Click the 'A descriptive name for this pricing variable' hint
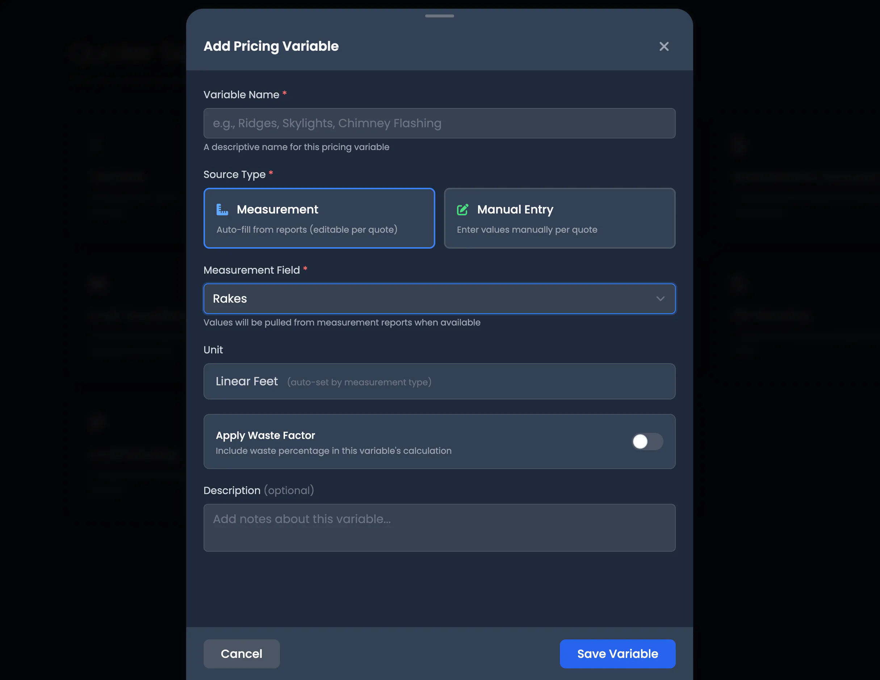 296,147
